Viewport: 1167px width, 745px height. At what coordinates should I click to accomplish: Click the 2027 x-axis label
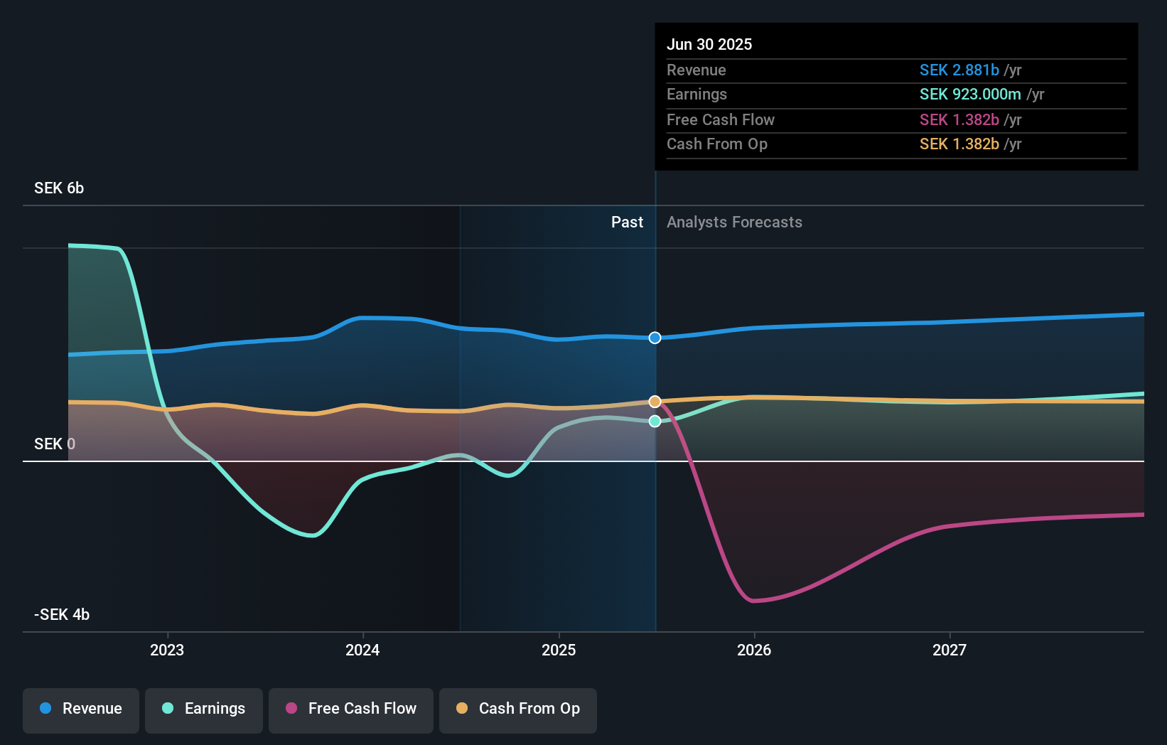(950, 650)
